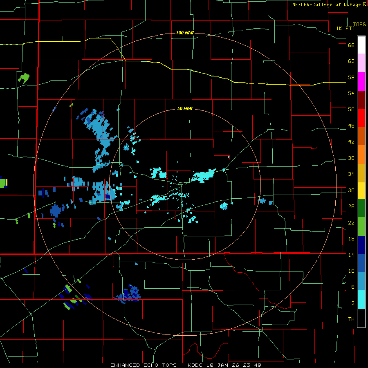Click the legend value 34
The width and height of the screenshot is (368, 368).
(351, 174)
